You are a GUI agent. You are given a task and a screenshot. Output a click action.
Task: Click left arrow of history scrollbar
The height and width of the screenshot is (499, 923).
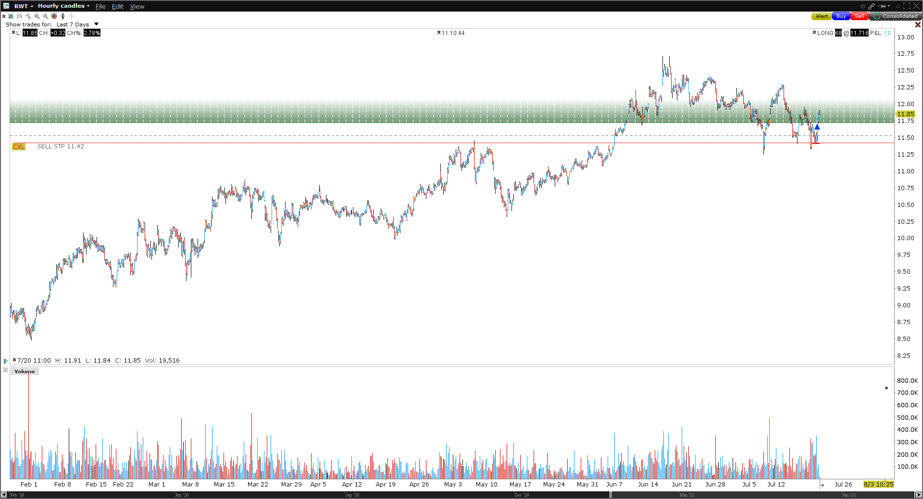(4, 495)
